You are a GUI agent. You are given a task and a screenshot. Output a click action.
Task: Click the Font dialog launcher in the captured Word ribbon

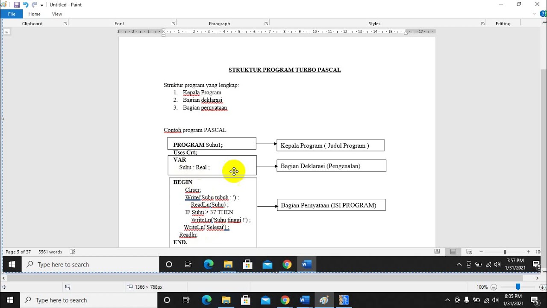tap(173, 24)
